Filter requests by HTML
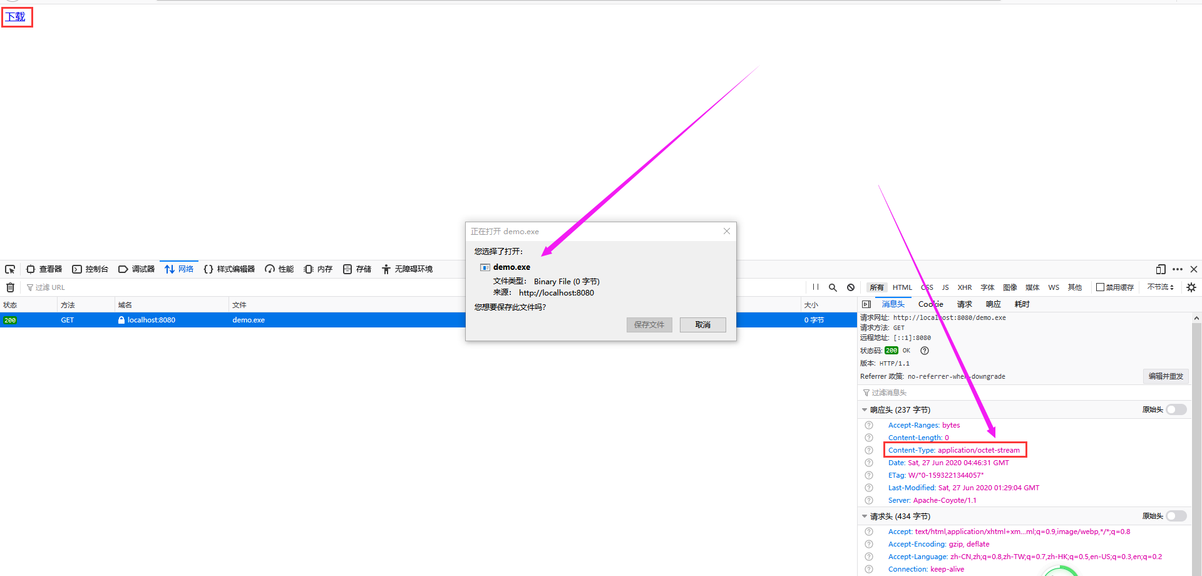 [902, 287]
